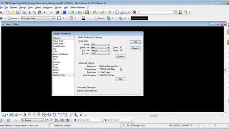Click the X coordinate input field
The height and width of the screenshot is (129, 229).
[x=89, y=120]
